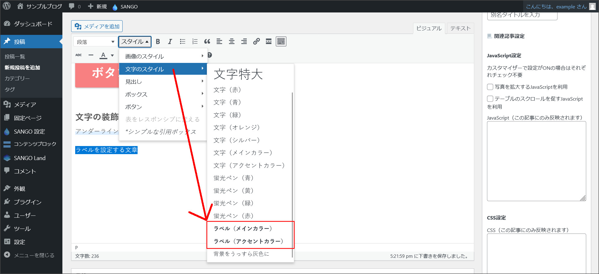This screenshot has width=599, height=274.
Task: Open the text color picker arrow
Action: [x=112, y=55]
